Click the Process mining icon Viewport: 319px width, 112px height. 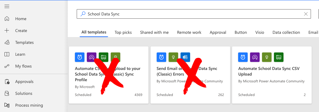[7, 105]
